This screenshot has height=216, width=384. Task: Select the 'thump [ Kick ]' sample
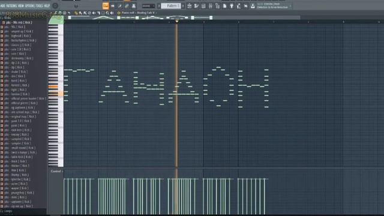point(16,175)
